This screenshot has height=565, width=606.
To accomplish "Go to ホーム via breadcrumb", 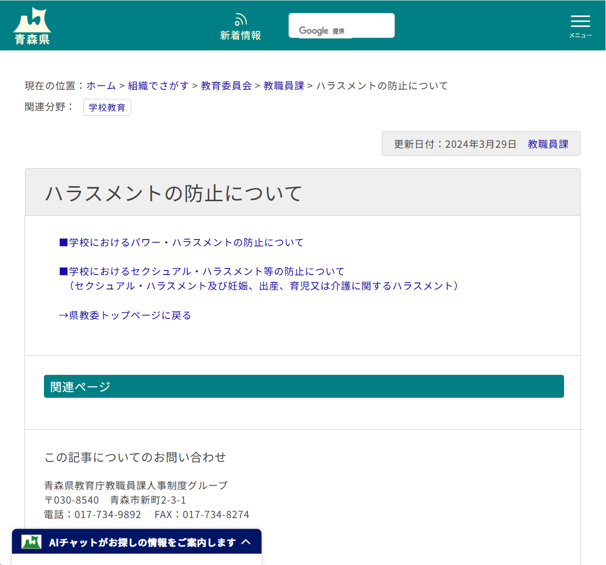I will click(100, 85).
